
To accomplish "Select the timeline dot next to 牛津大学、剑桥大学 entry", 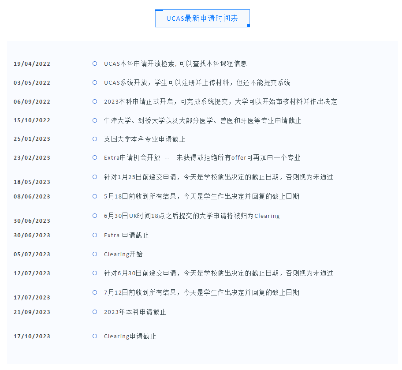I will click(x=95, y=120).
